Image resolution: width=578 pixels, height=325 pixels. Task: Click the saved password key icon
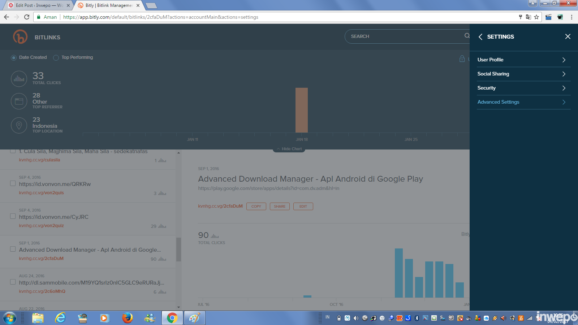click(521, 17)
